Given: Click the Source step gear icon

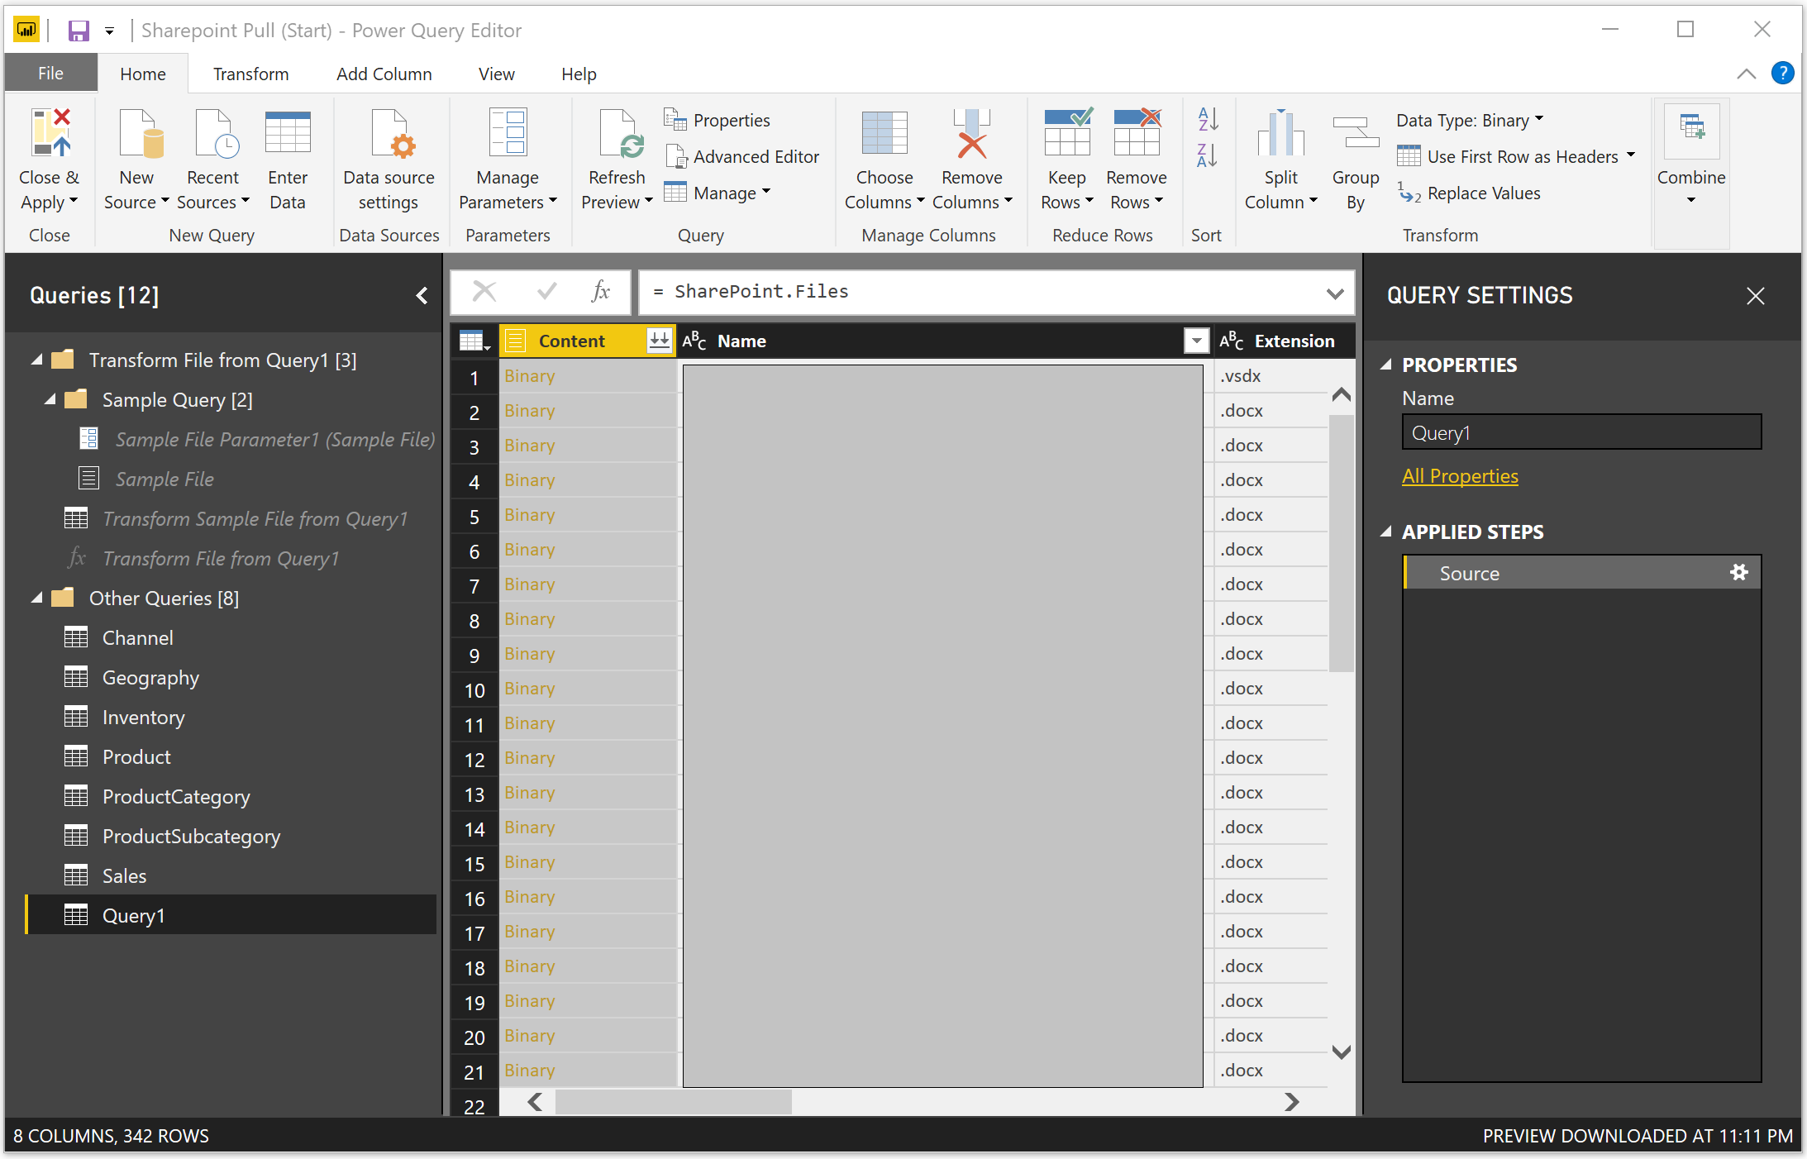Looking at the screenshot, I should pyautogui.click(x=1739, y=572).
